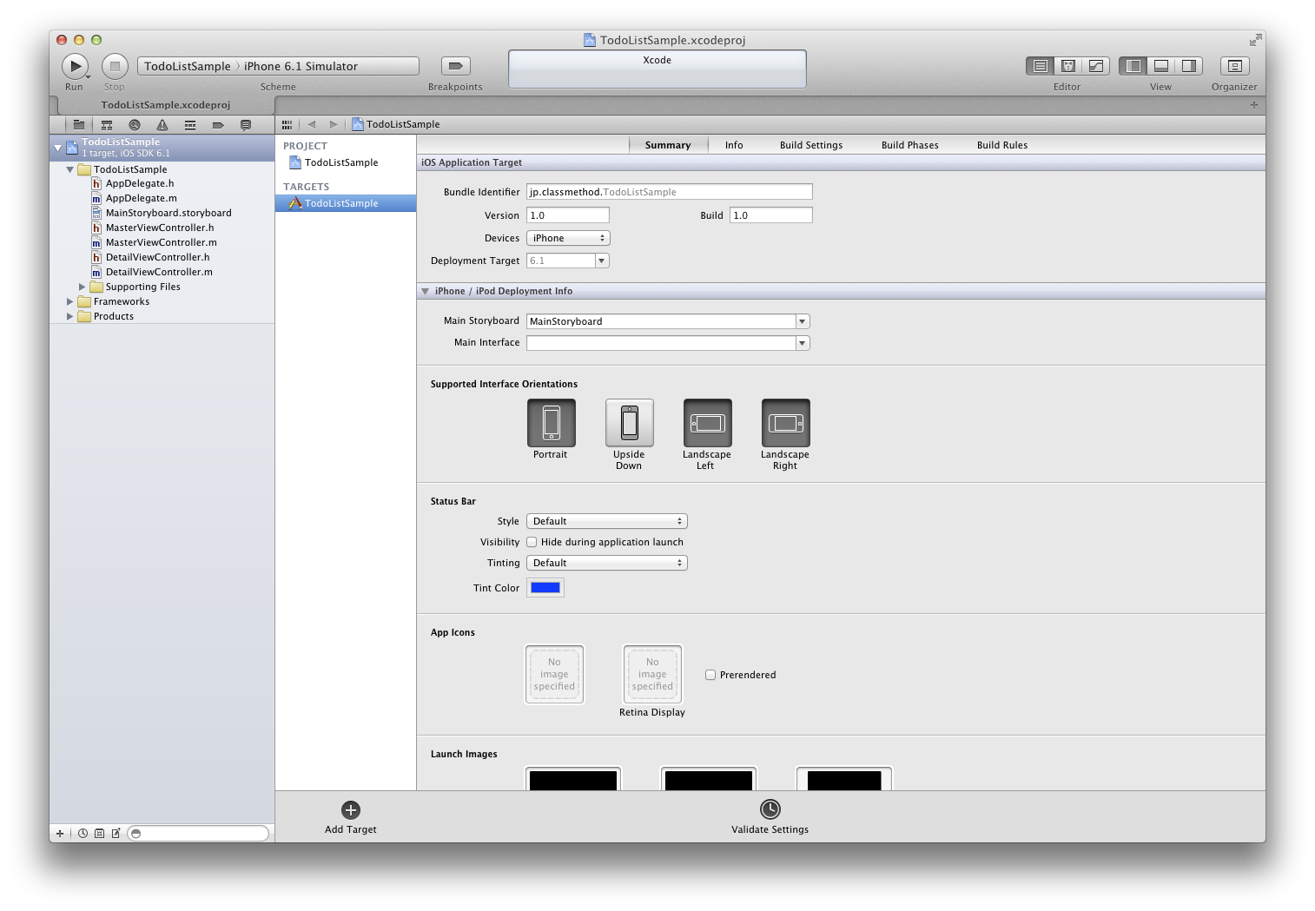Show unsaved files filter icon
1315x911 pixels.
[x=116, y=834]
